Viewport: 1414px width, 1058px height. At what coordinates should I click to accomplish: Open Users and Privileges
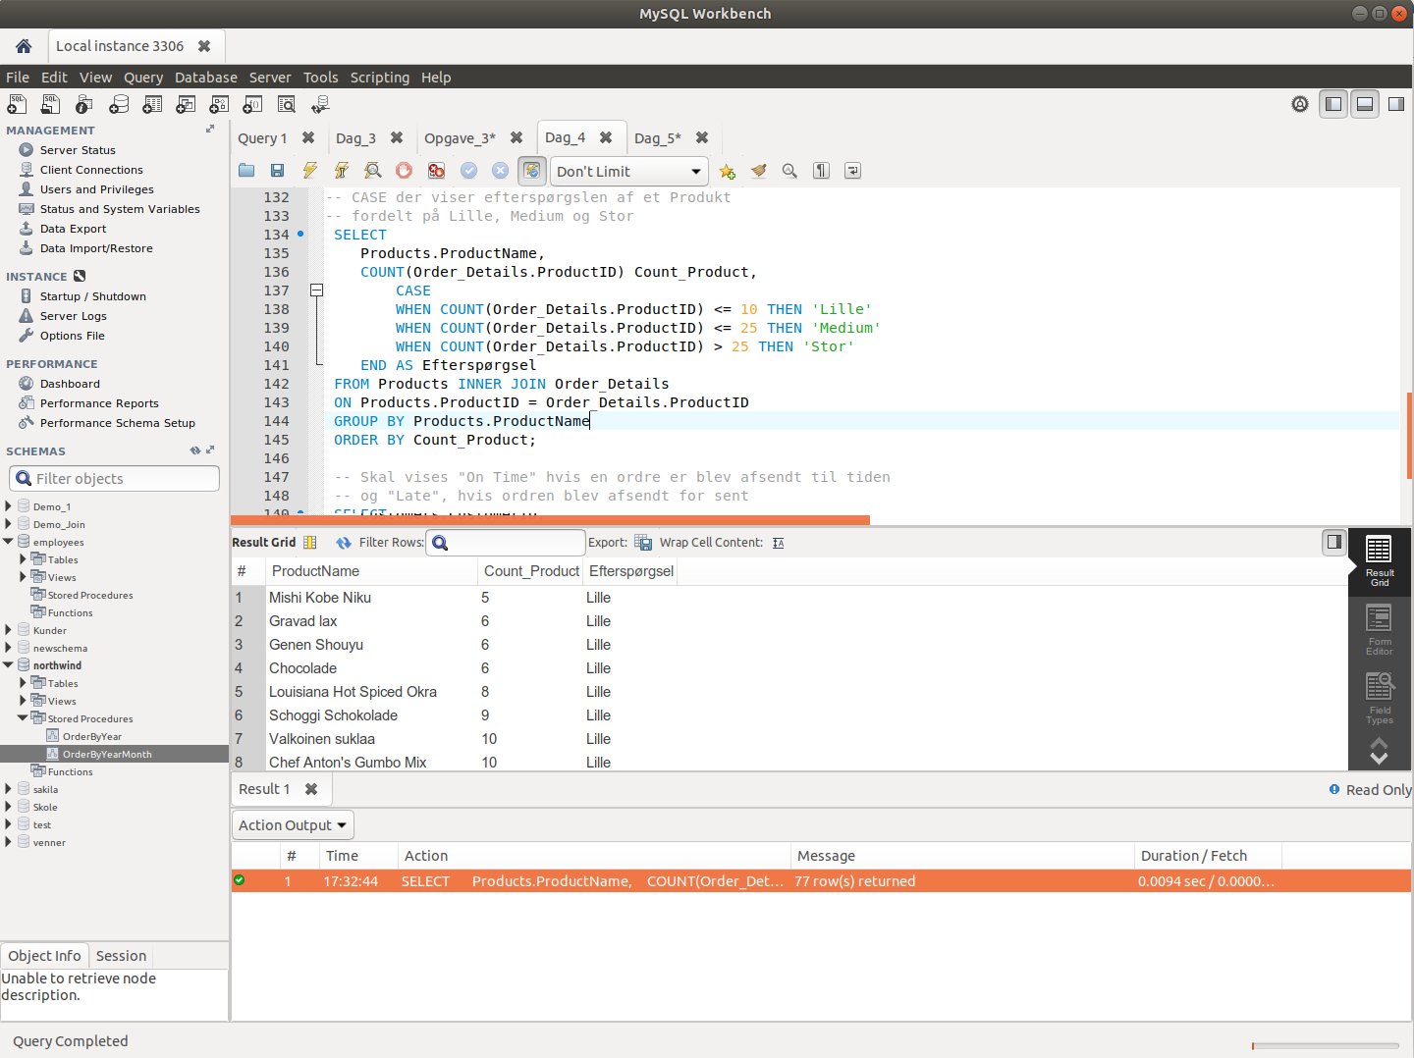coord(96,189)
